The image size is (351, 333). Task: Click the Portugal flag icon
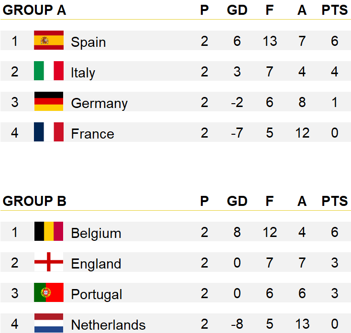pos(49,292)
